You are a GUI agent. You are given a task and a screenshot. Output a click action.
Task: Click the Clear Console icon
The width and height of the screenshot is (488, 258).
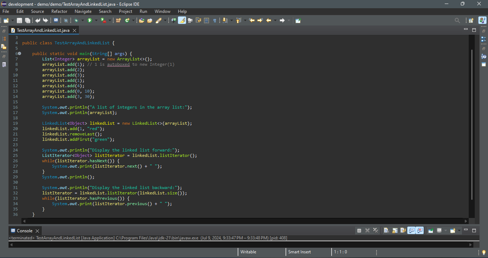pyautogui.click(x=386, y=230)
